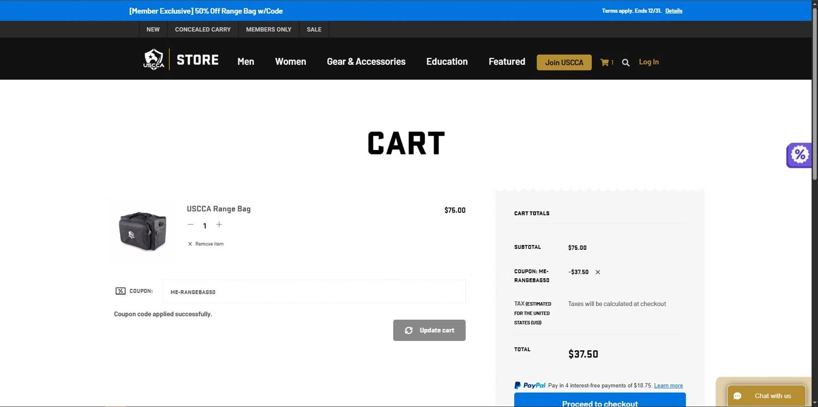Click the Log In link
This screenshot has width=818, height=407.
pos(649,62)
